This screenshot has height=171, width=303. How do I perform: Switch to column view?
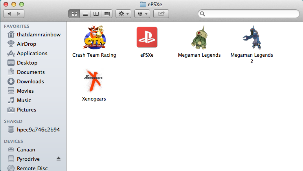96,14
